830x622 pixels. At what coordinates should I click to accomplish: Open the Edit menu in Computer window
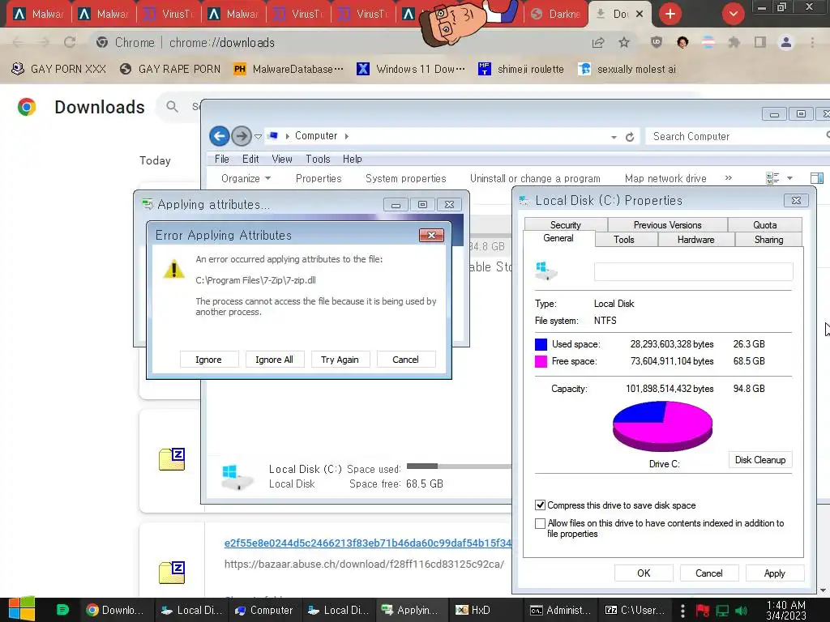[250, 160]
